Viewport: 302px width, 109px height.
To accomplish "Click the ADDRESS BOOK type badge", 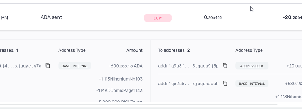I will point(252,66).
